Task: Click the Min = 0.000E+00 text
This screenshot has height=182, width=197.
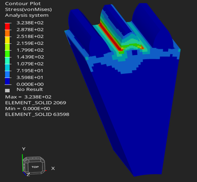Action: pos(28,108)
